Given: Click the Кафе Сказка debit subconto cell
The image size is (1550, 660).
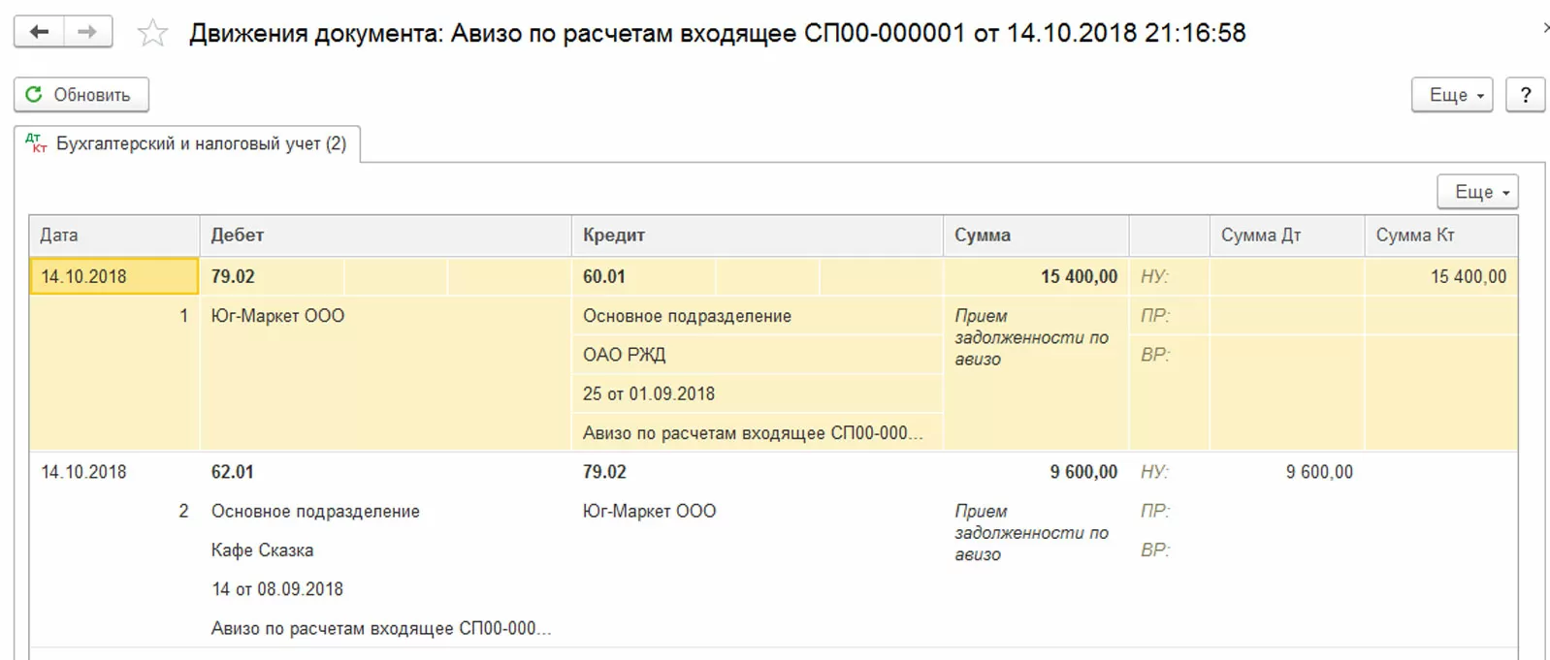Looking at the screenshot, I should click(x=263, y=550).
